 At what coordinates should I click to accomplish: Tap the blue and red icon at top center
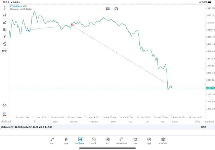(107, 9)
